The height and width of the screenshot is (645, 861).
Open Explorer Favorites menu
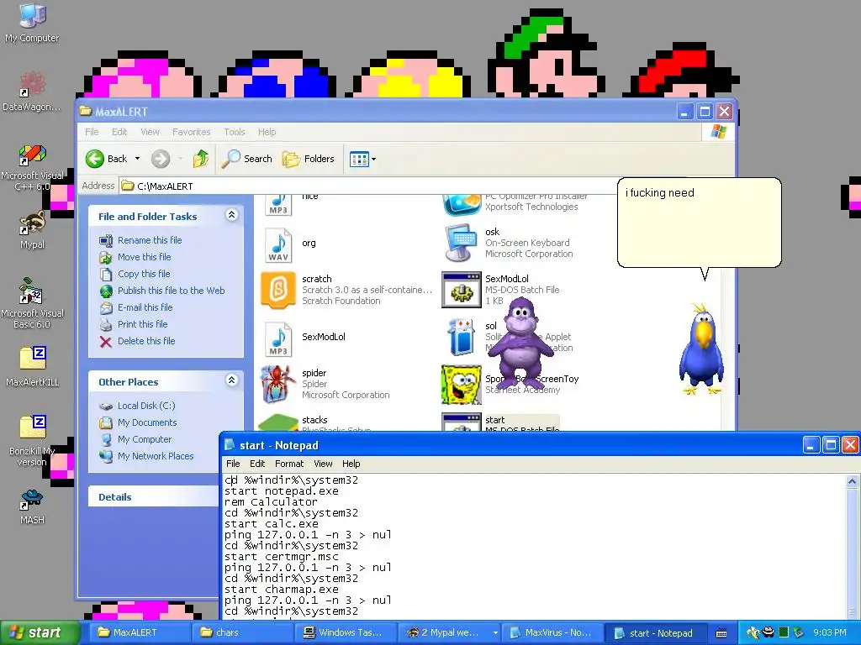pyautogui.click(x=191, y=132)
